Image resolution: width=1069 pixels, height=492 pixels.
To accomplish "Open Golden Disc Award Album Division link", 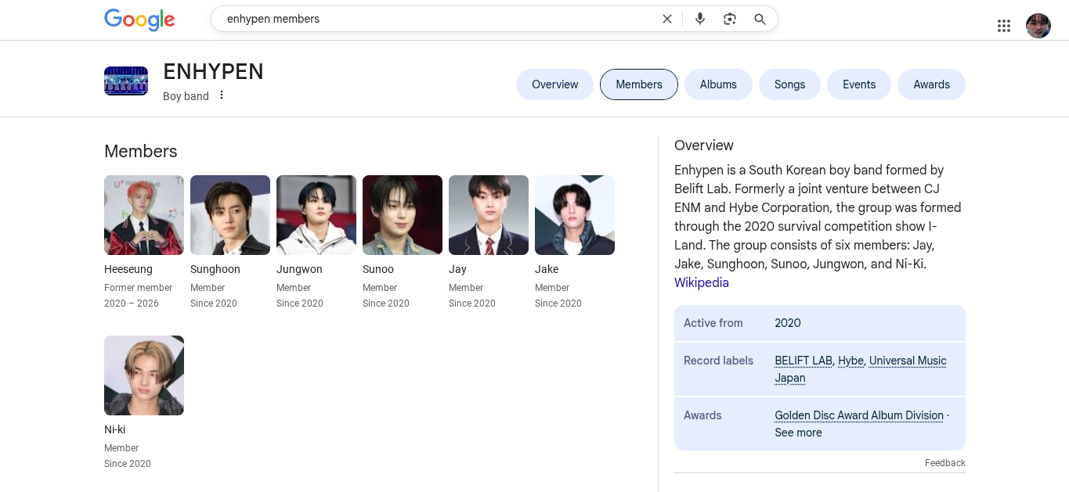I will 858,415.
